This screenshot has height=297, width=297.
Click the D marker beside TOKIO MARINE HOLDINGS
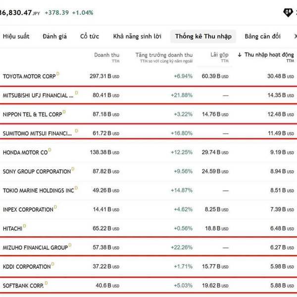[x=76, y=188]
